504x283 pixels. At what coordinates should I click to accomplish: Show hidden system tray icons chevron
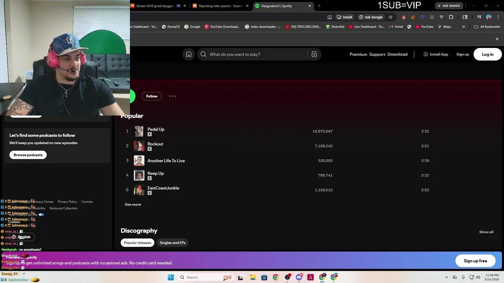point(446,277)
